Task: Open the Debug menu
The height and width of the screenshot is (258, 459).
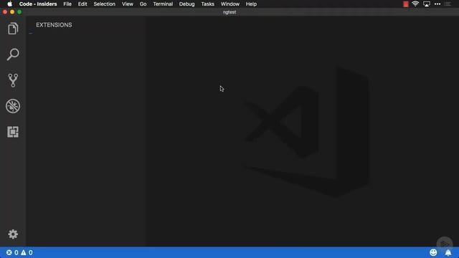Action: (x=186, y=4)
